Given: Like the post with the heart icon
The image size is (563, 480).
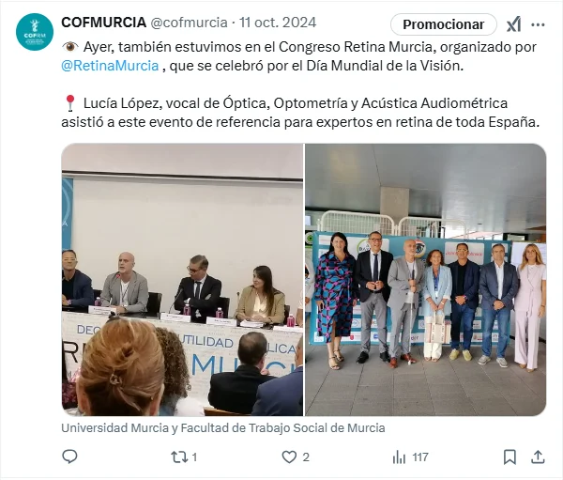Looking at the screenshot, I should point(289,457).
